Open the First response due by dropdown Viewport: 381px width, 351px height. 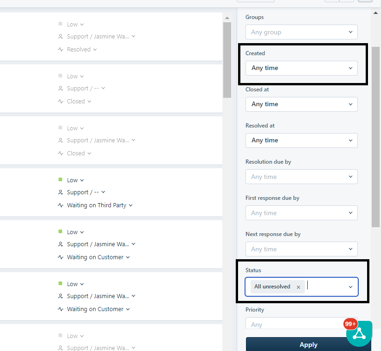pyautogui.click(x=301, y=213)
